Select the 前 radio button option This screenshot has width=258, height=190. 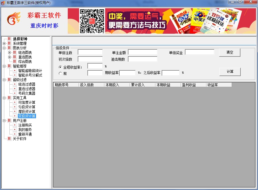[60, 73]
